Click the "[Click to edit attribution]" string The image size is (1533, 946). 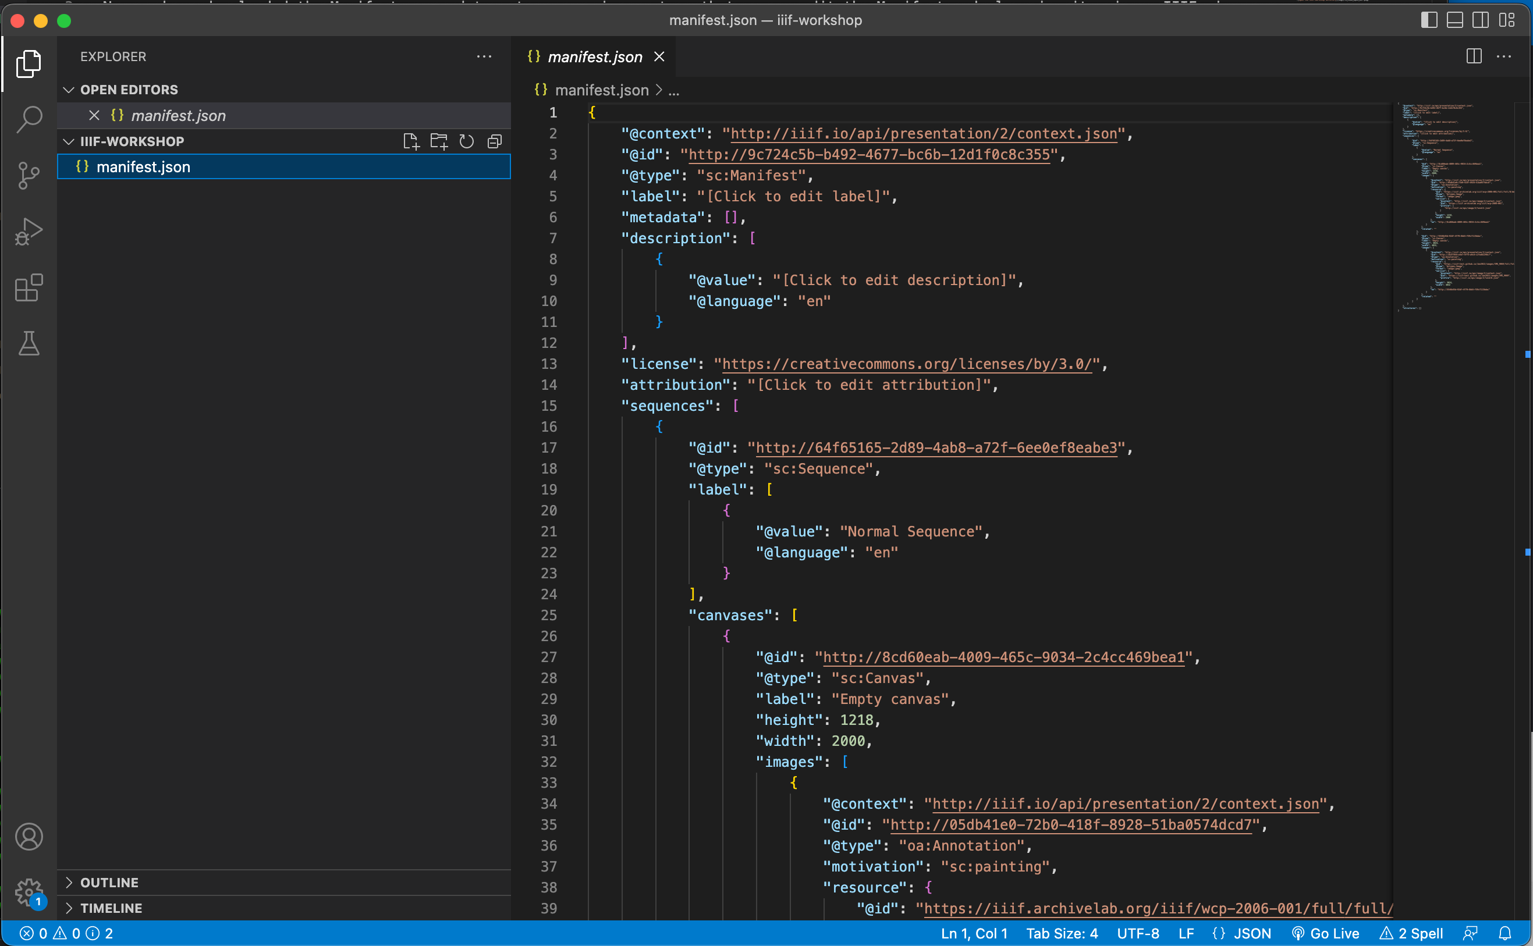(x=869, y=384)
